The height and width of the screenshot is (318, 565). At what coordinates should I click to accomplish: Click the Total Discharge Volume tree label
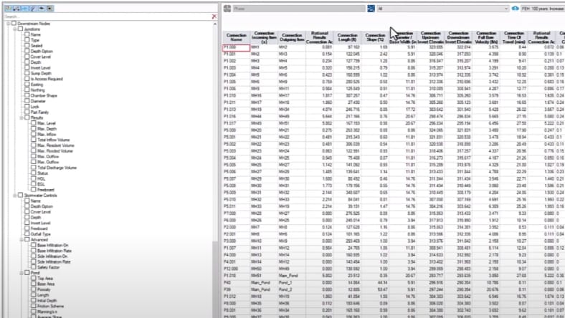(x=57, y=168)
